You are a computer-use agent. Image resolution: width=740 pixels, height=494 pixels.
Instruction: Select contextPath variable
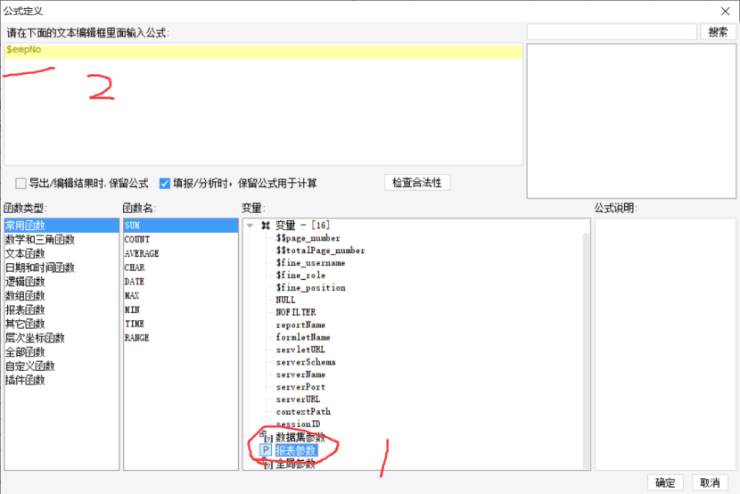coord(303,411)
